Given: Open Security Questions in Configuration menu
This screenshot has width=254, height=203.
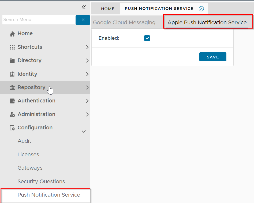Looking at the screenshot, I should [41, 181].
